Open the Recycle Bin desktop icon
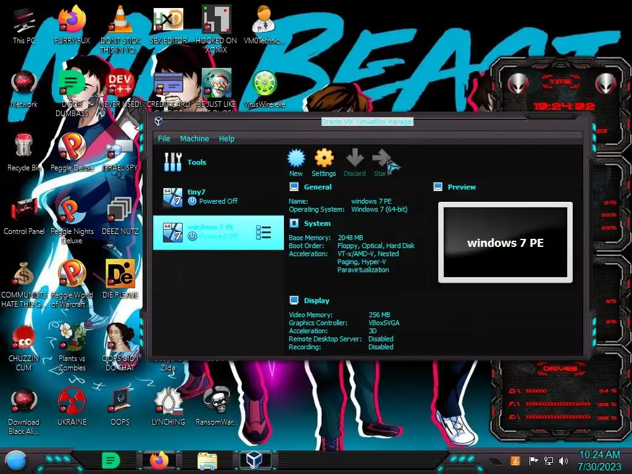Screen dimensions: 632x474 coord(24,152)
